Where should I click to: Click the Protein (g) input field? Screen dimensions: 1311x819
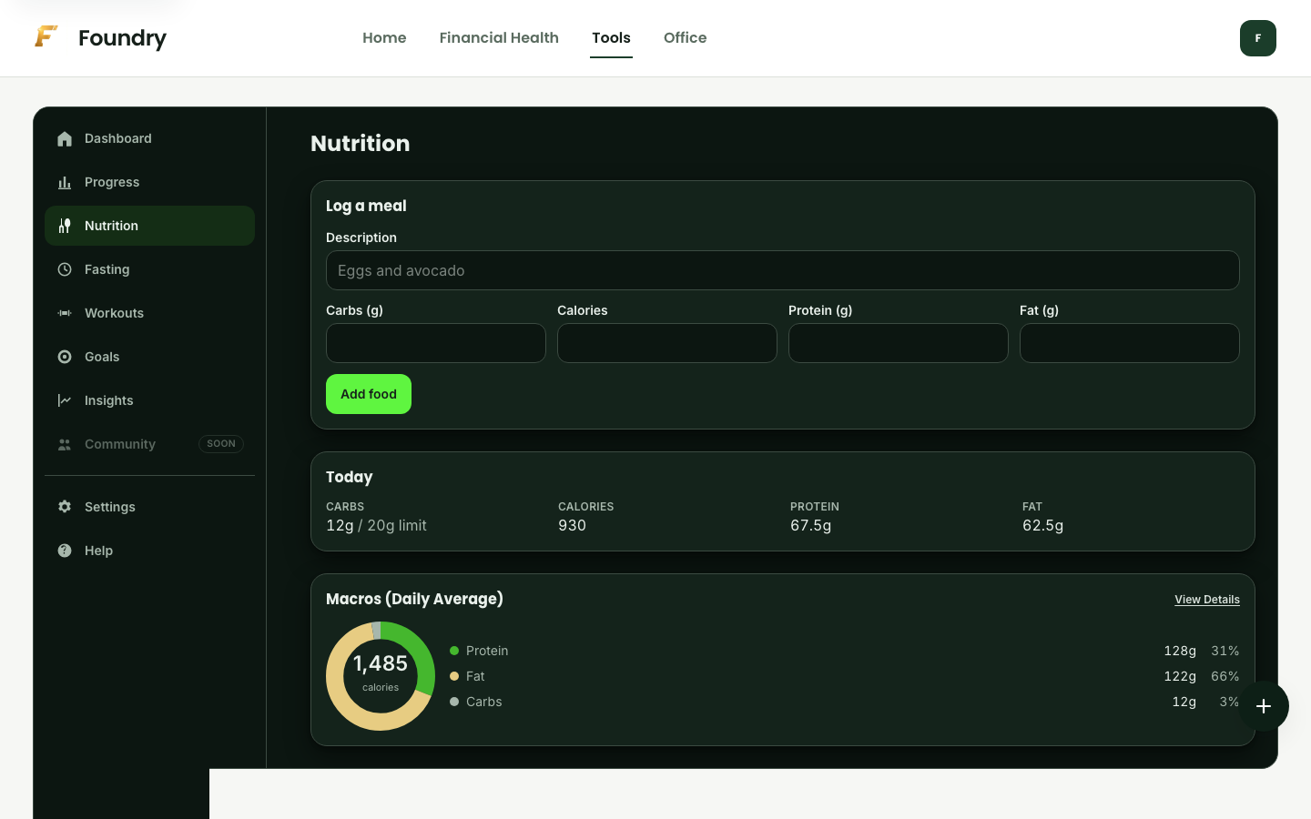[899, 343]
